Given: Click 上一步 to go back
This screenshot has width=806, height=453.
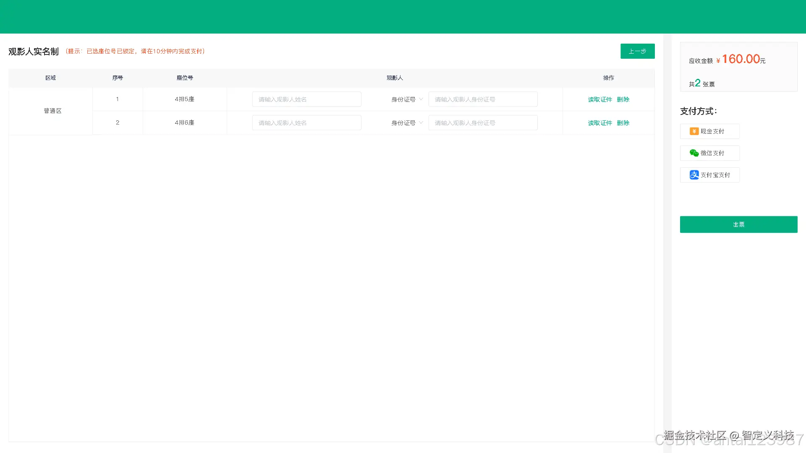Looking at the screenshot, I should coord(637,51).
